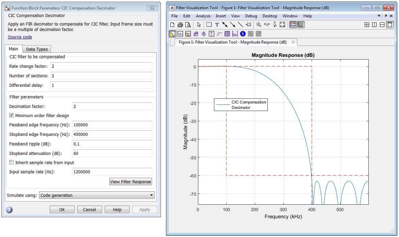Image resolution: width=399 pixels, height=237 pixels.
Task: Maximize figure single-pane layout icon
Action: tap(390, 25)
